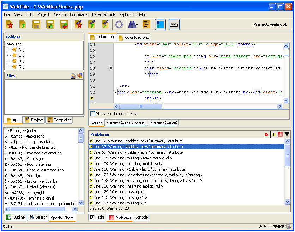The width and height of the screenshot is (295, 232).
Task: Click the fold arrow beside line 28
Action: [111, 68]
